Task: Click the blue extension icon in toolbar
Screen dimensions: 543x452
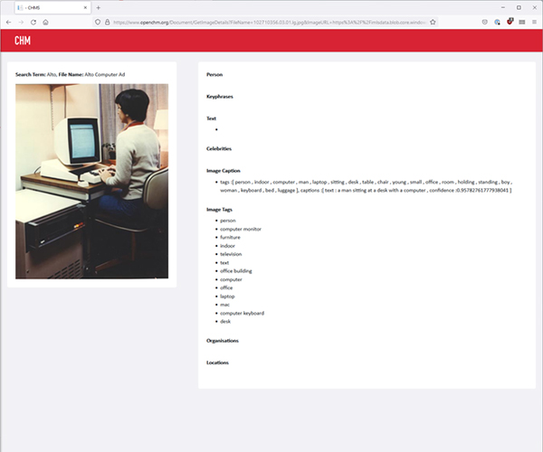Action: coord(497,22)
